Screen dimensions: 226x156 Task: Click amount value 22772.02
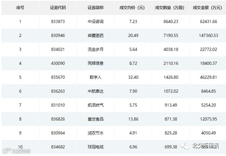pyautogui.click(x=208, y=50)
